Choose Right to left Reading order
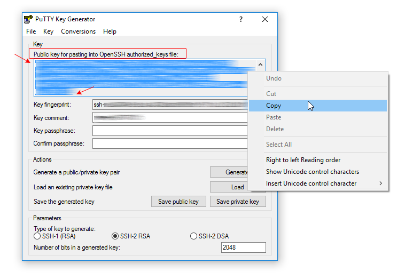This screenshot has height=280, width=405. [303, 160]
